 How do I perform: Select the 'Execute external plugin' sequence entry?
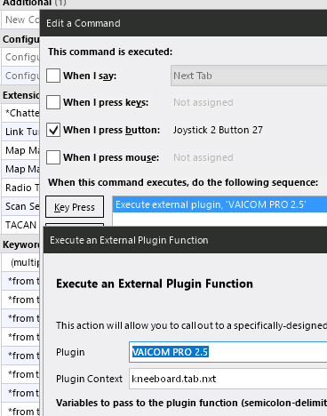click(219, 204)
